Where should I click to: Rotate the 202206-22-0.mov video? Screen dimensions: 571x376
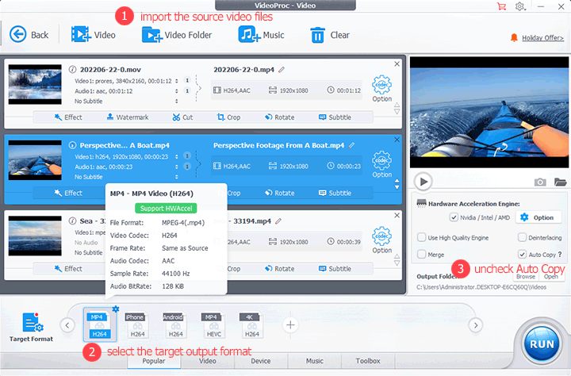pyautogui.click(x=280, y=117)
